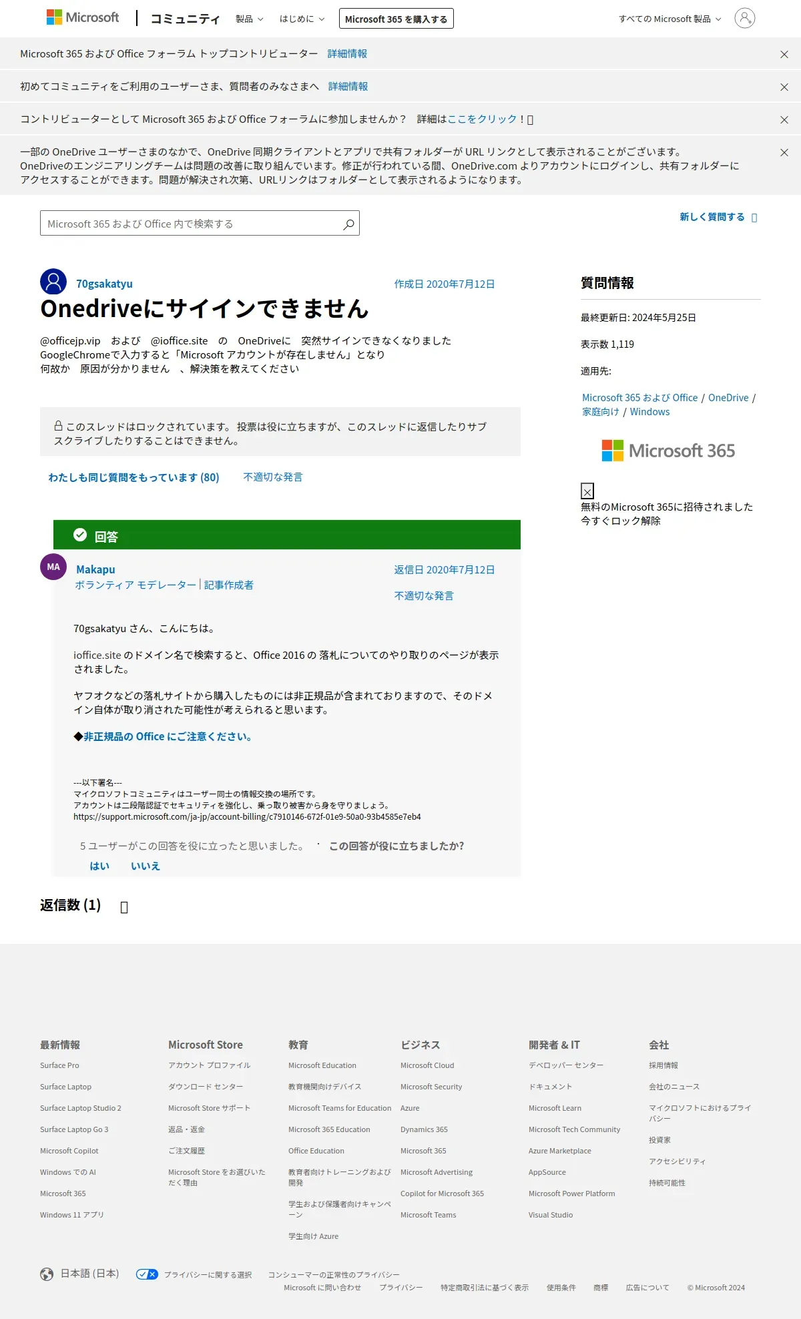Open the user sign-in avatar icon
Image resolution: width=801 pixels, height=1319 pixels.
(x=745, y=18)
